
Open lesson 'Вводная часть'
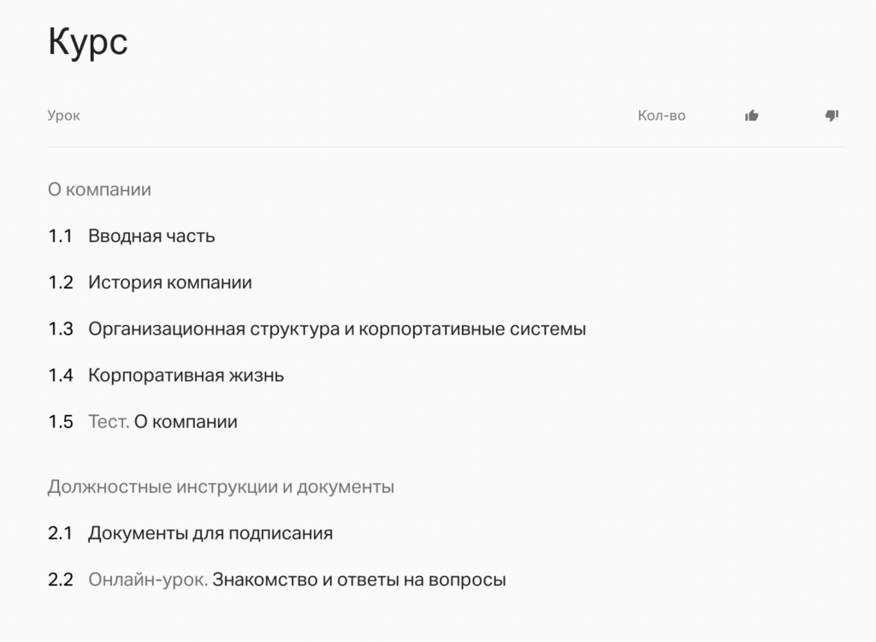(151, 235)
